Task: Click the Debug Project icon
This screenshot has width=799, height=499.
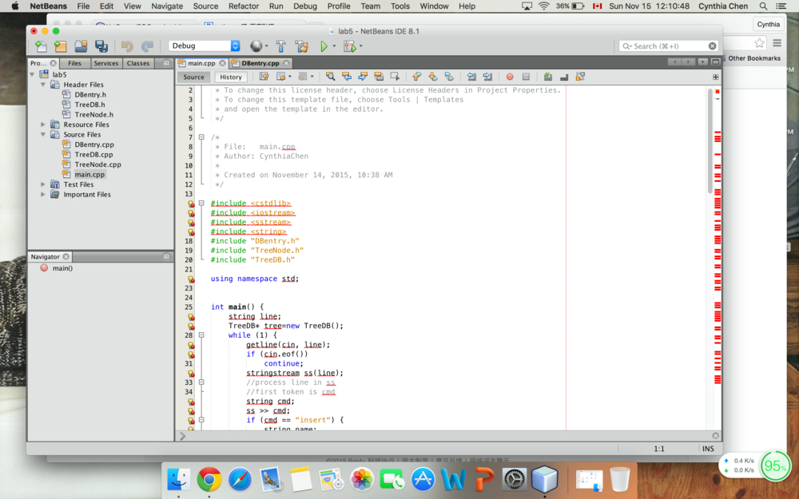Action: coord(348,46)
